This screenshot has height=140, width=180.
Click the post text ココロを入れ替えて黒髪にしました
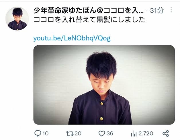(x=89, y=20)
